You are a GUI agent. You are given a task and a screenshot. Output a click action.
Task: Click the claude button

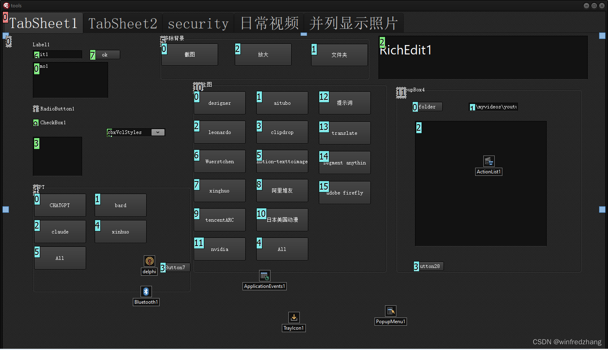point(60,232)
